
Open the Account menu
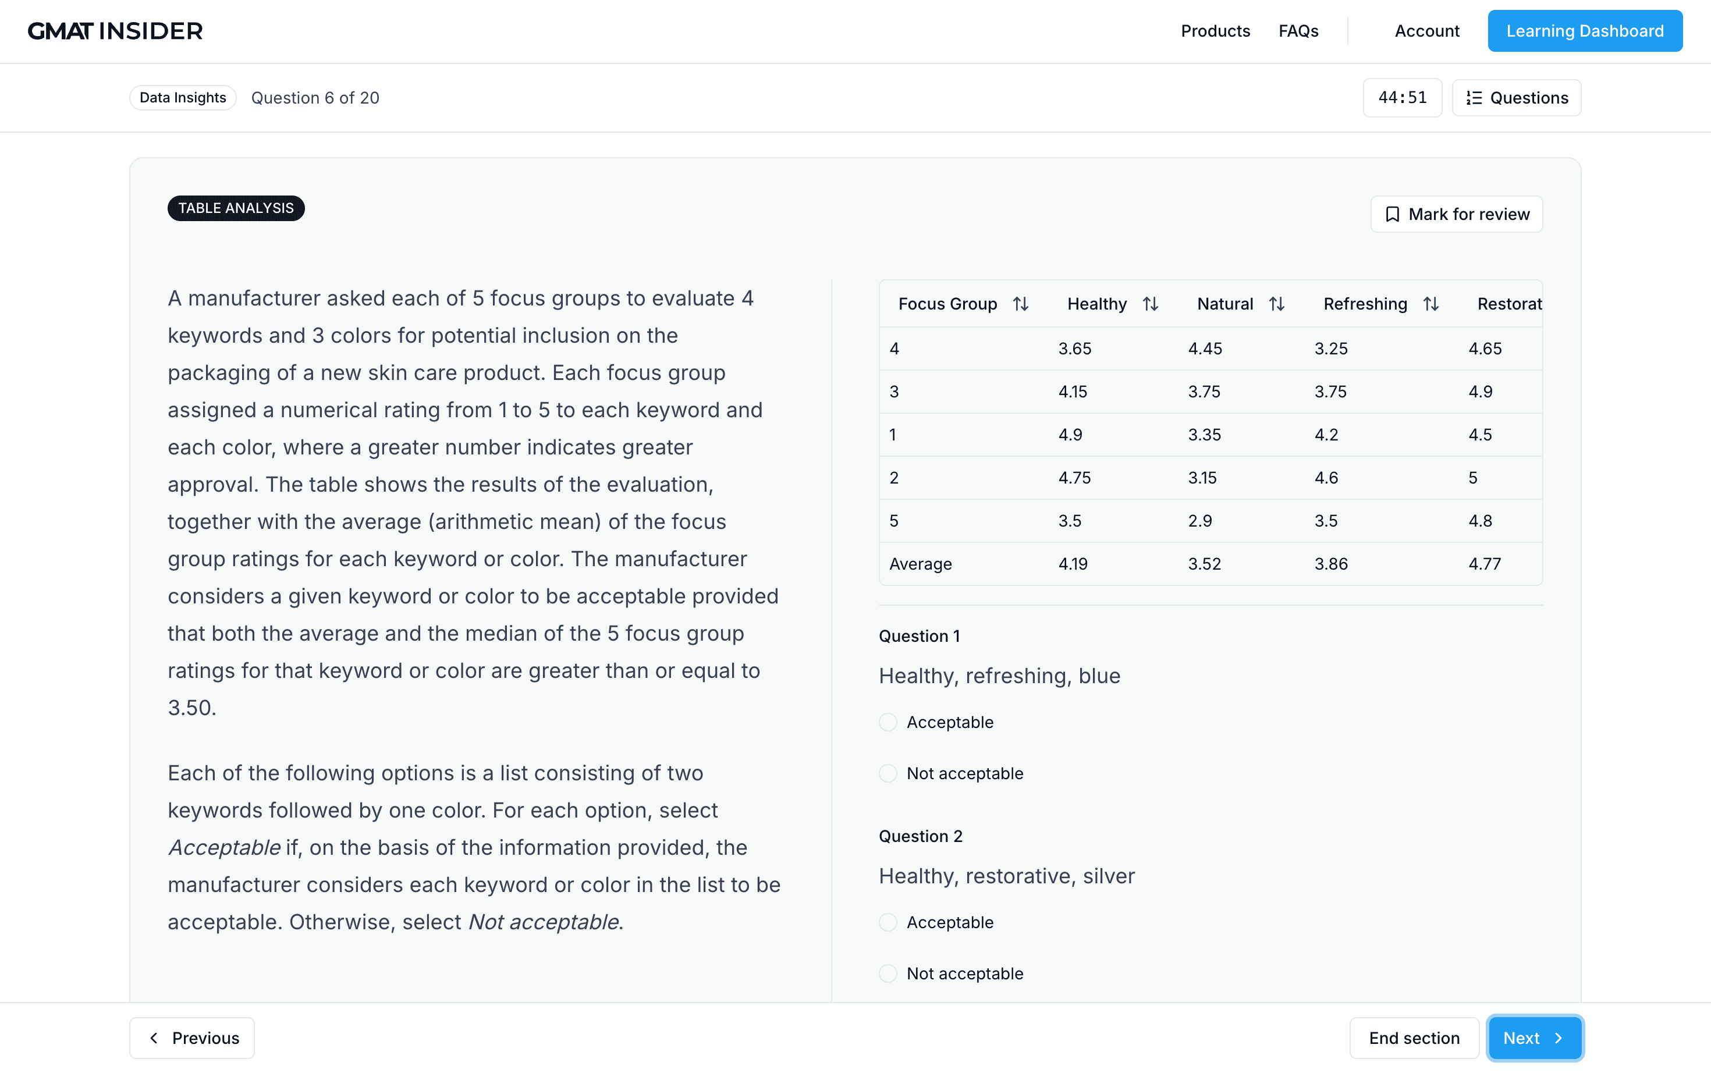tap(1426, 31)
